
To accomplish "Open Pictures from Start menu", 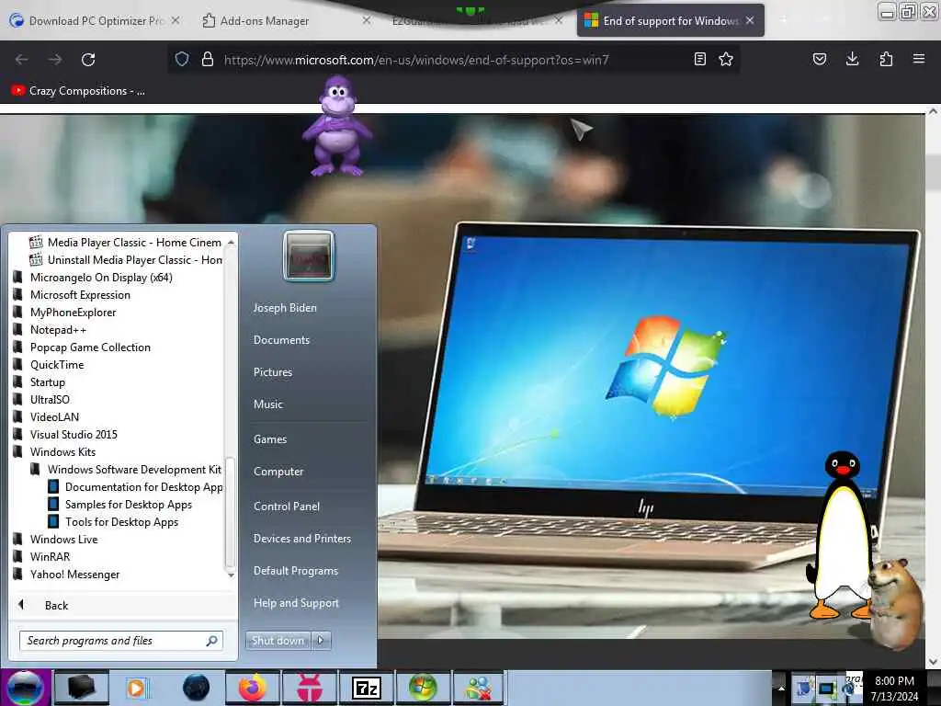I will (273, 372).
